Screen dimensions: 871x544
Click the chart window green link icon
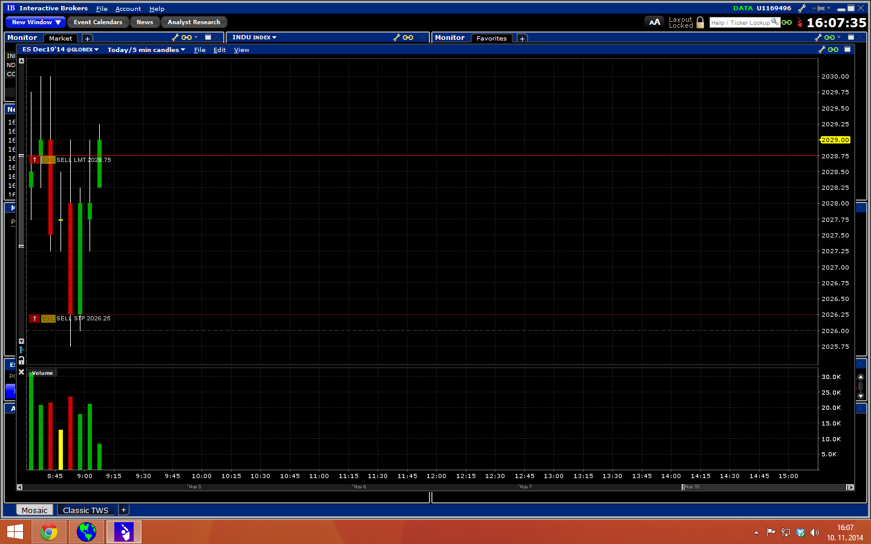click(833, 50)
